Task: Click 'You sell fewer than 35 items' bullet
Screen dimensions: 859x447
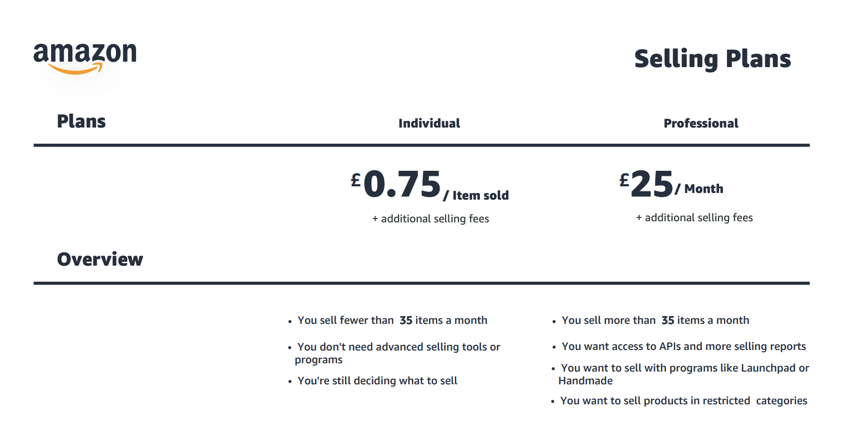Action: (x=392, y=320)
